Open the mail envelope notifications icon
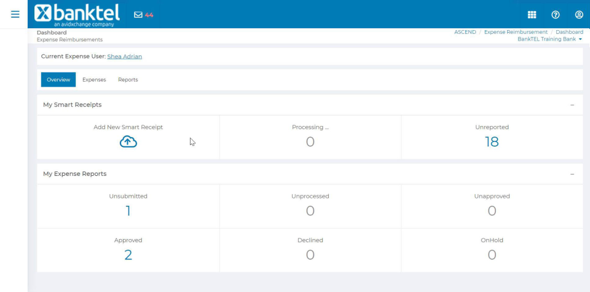The width and height of the screenshot is (590, 292). coord(138,15)
